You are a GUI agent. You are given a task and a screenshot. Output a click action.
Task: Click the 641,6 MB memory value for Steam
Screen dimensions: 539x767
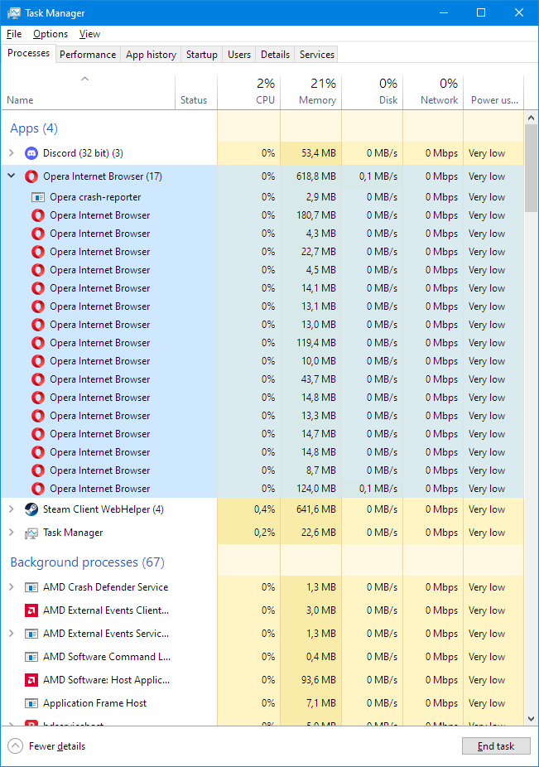pyautogui.click(x=316, y=509)
